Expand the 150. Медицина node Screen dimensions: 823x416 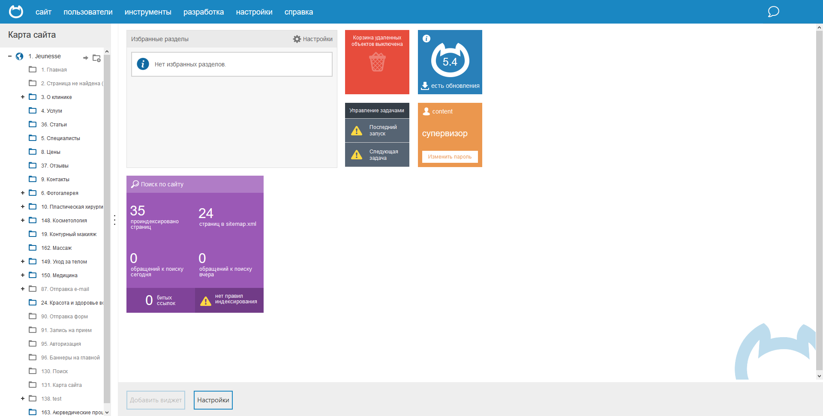pyautogui.click(x=23, y=275)
